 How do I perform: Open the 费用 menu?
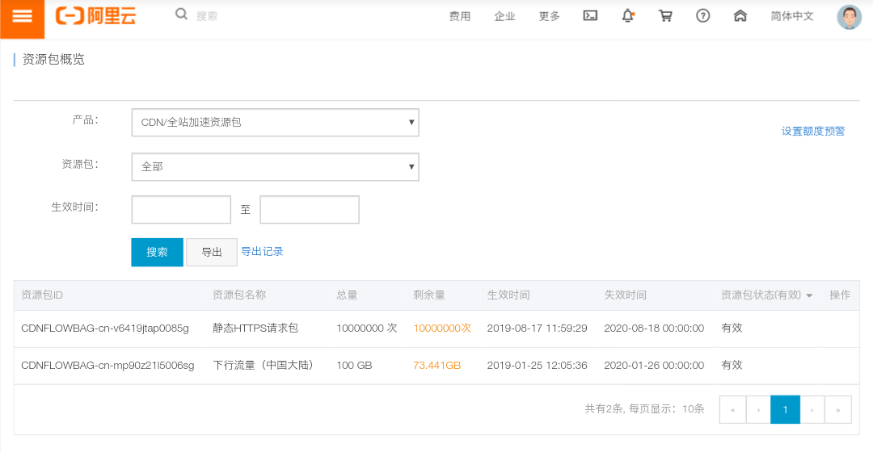(x=460, y=17)
